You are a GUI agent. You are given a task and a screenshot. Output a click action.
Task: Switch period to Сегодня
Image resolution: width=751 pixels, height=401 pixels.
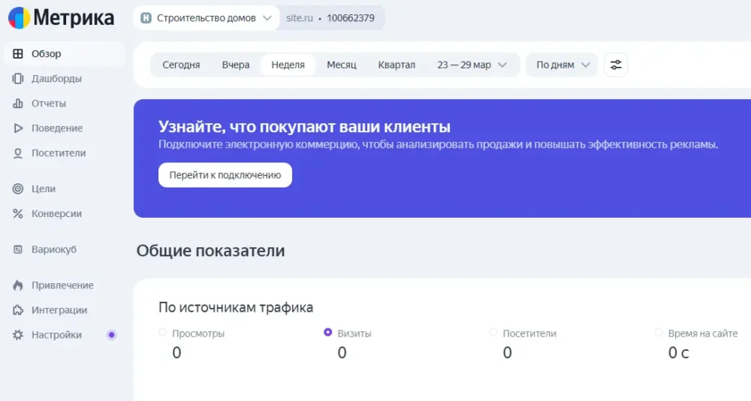coord(181,65)
